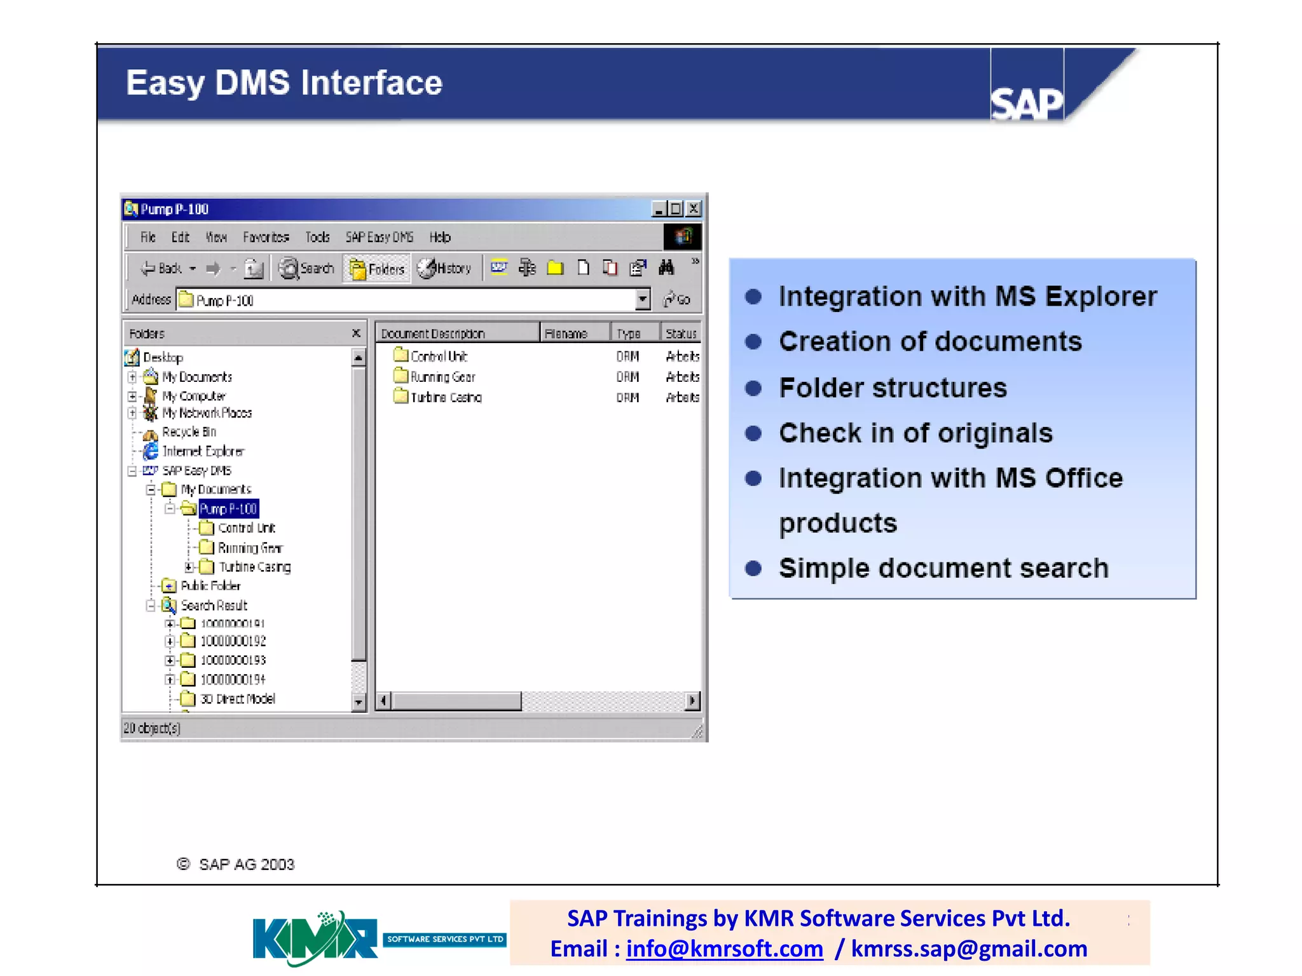Click the Up one level folder icon
Viewport: 1302px width, 976px height.
point(254,268)
